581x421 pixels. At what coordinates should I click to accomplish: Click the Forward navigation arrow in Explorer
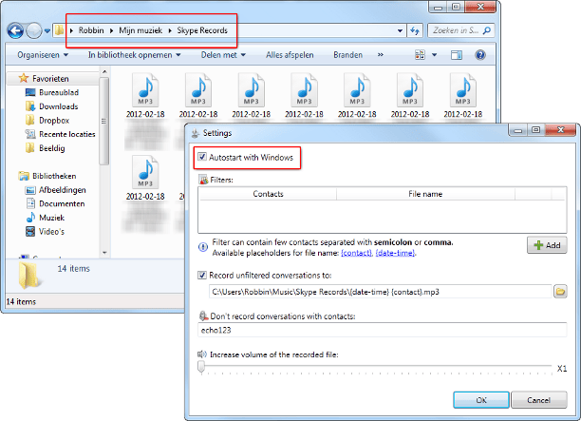(x=34, y=30)
